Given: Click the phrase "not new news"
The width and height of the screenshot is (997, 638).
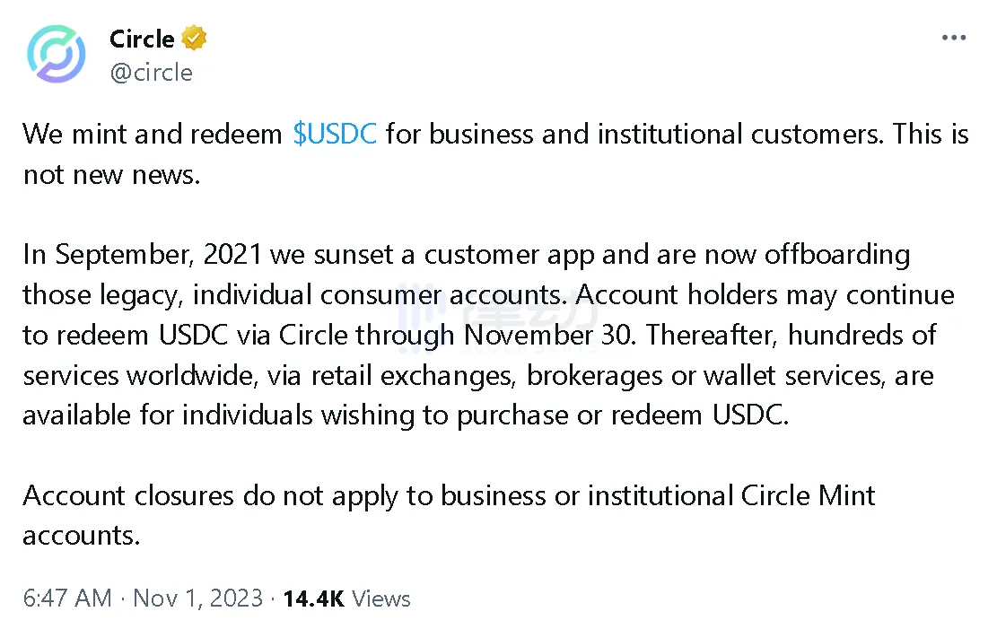Looking at the screenshot, I should pyautogui.click(x=109, y=174).
